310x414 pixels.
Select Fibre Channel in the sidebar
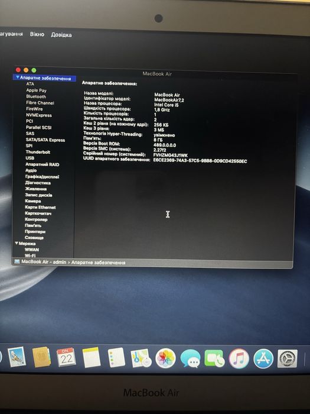(x=40, y=103)
